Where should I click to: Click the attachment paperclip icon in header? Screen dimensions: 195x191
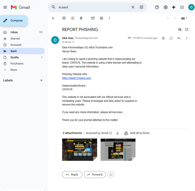click(129, 38)
